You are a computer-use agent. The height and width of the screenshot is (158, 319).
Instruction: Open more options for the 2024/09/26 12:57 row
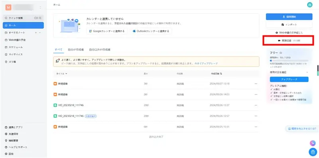[x=256, y=116]
